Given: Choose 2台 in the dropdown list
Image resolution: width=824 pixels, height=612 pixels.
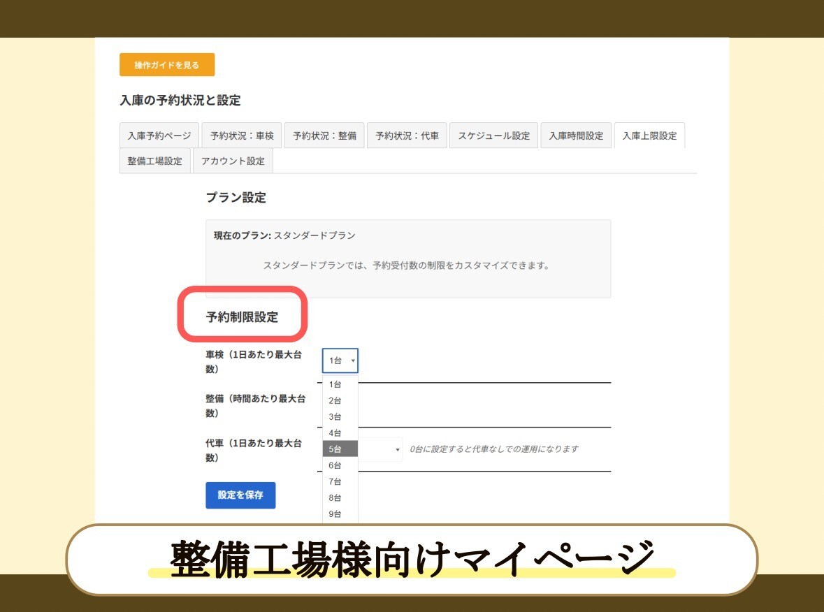Looking at the screenshot, I should (x=340, y=400).
